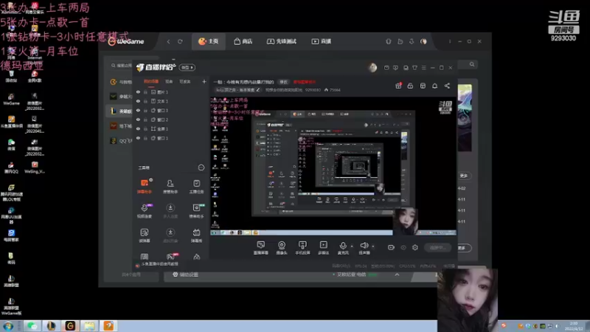The width and height of the screenshot is (590, 332).
Task: Open WeGame desktop shortcut
Action: (x=11, y=100)
